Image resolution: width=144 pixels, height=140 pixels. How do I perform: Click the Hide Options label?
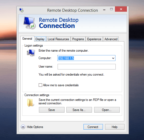[35, 127]
